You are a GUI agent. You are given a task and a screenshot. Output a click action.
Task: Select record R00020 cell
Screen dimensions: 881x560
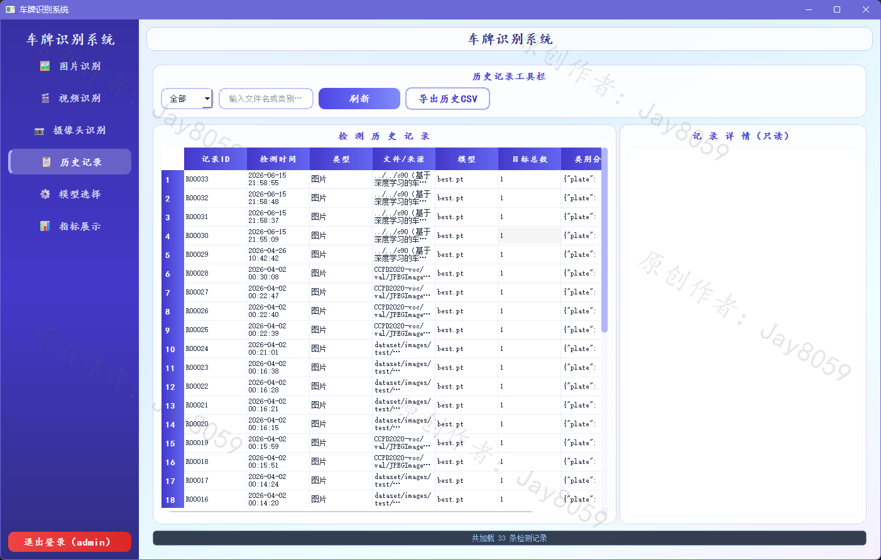(x=216, y=424)
